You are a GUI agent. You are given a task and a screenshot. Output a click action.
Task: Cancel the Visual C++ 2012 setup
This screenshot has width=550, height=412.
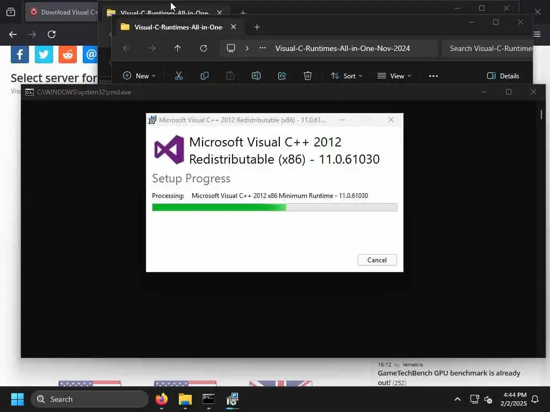point(377,260)
